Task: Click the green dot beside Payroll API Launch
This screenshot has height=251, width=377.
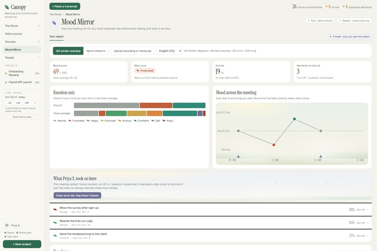Action: tap(6, 82)
